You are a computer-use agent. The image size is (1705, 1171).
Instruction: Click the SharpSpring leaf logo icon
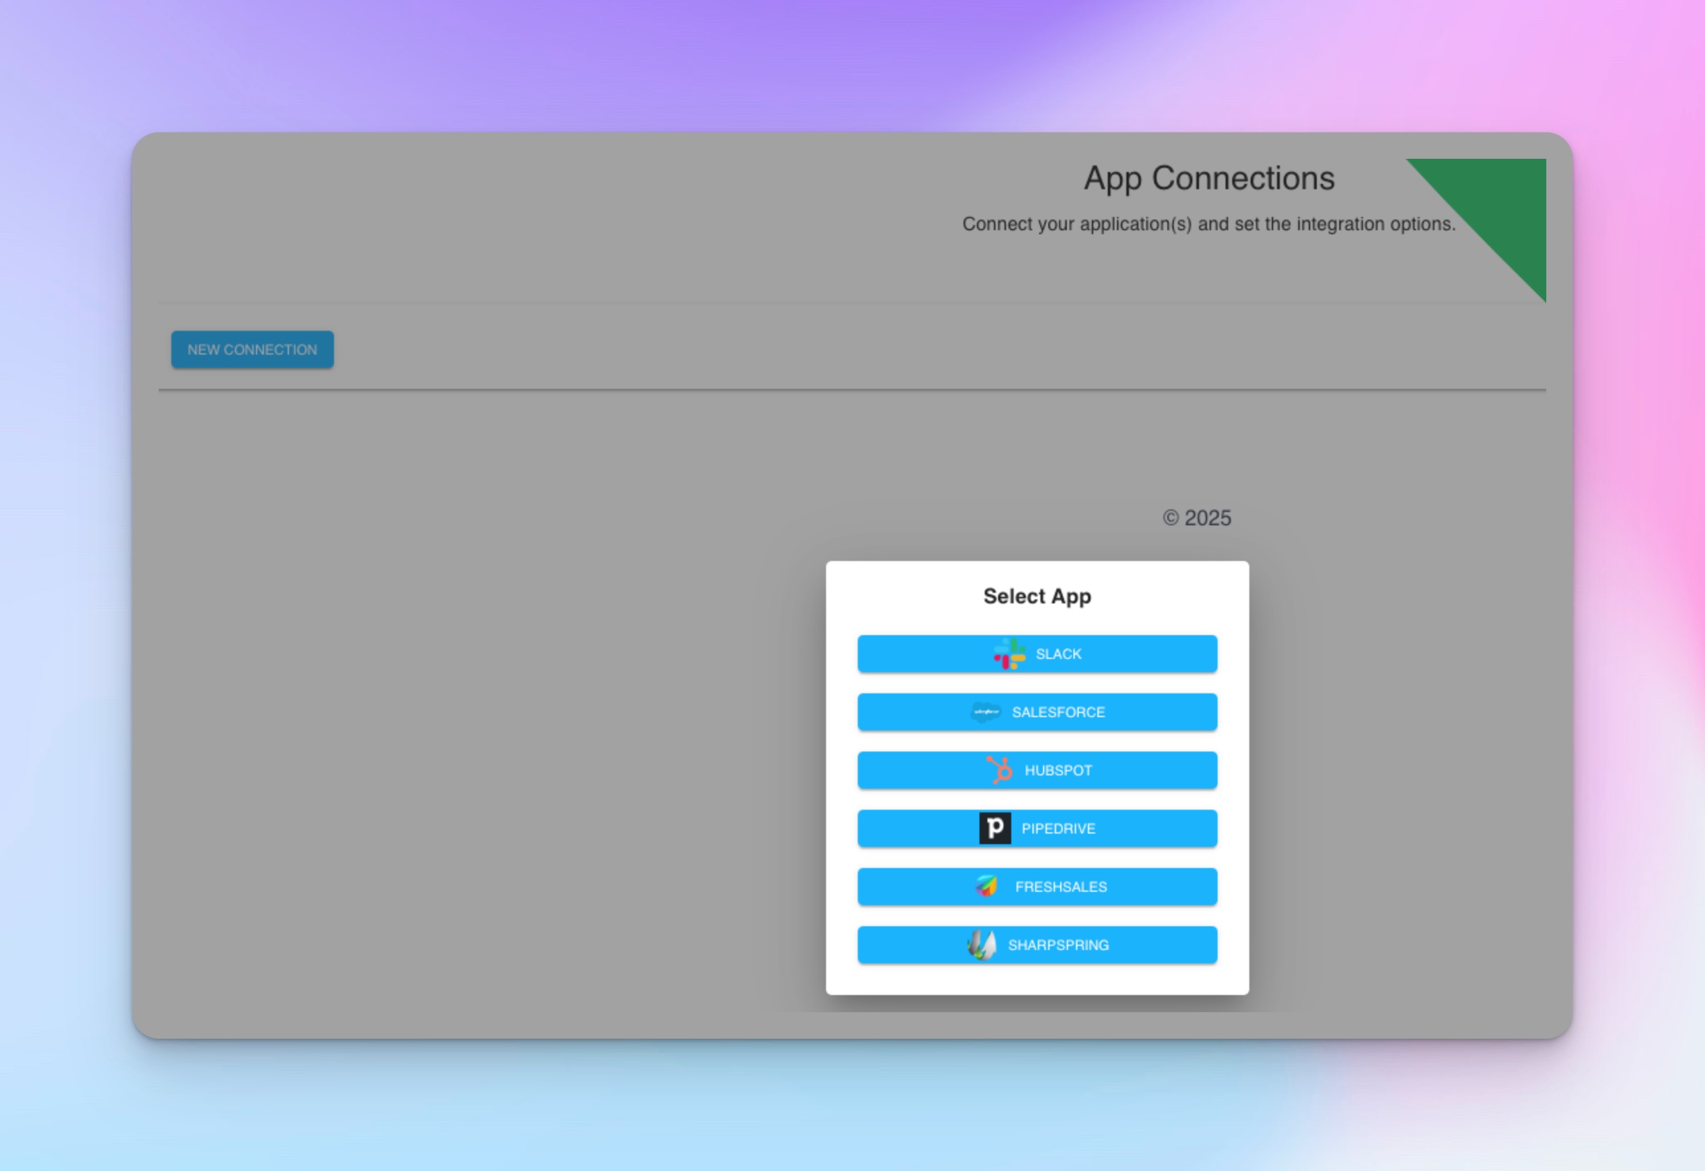tap(981, 944)
